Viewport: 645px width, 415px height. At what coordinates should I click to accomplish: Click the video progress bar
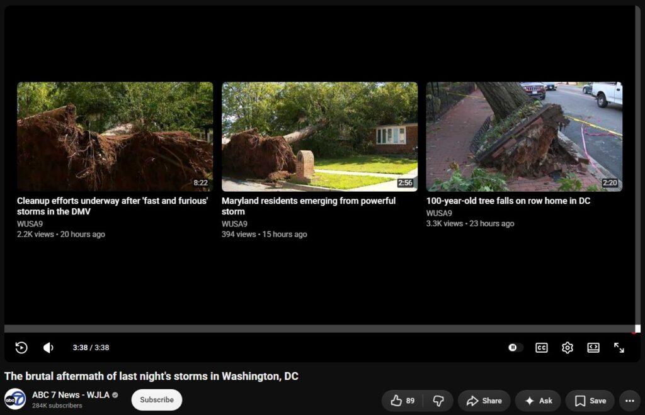pyautogui.click(x=321, y=329)
